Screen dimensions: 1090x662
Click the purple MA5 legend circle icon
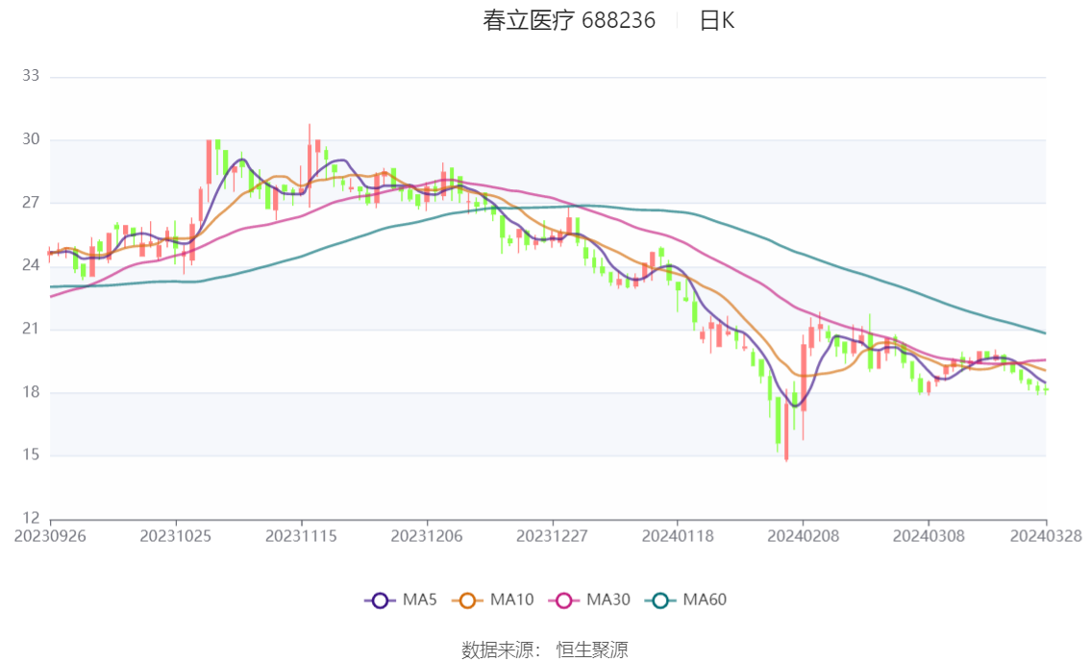point(380,601)
